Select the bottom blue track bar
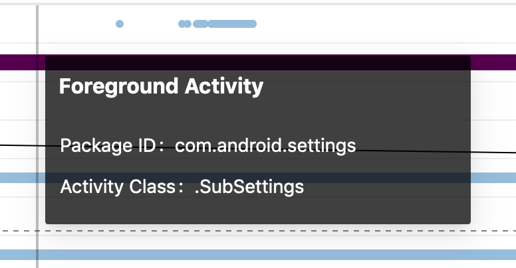This screenshot has width=516, height=268. [x=266, y=255]
